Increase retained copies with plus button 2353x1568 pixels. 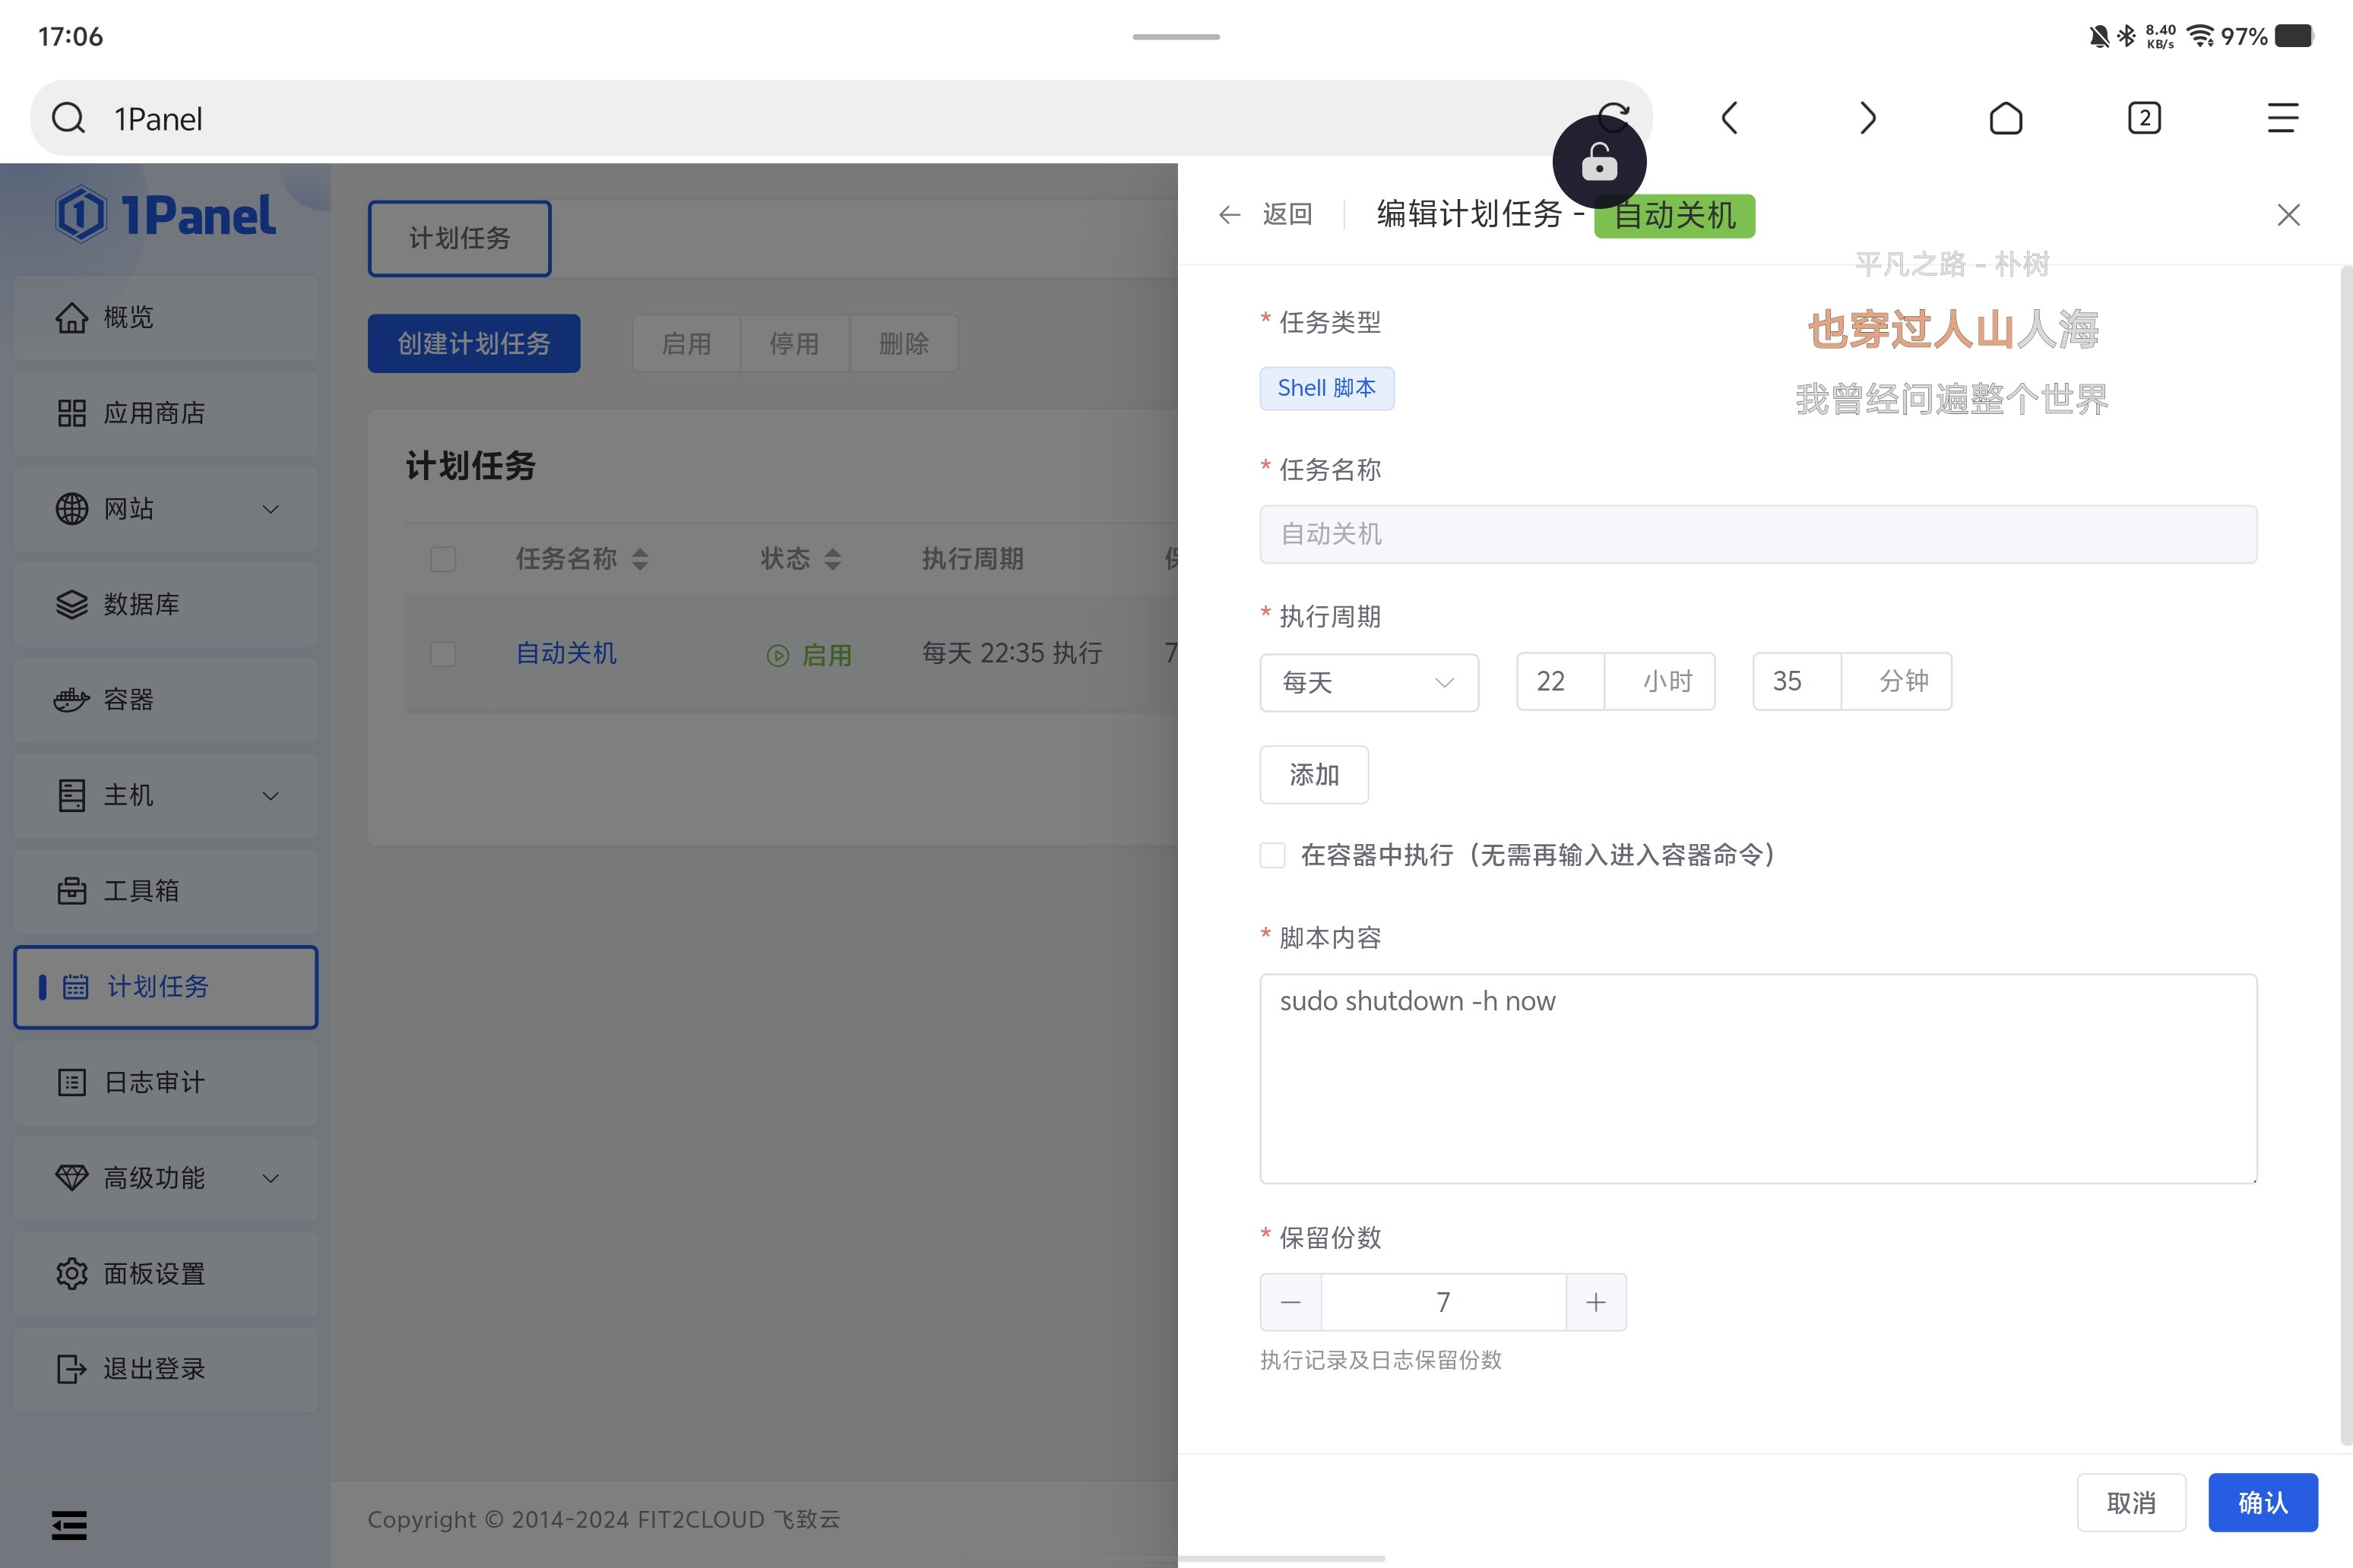(1596, 1302)
